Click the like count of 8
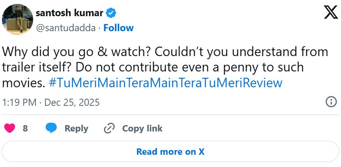 25,128
